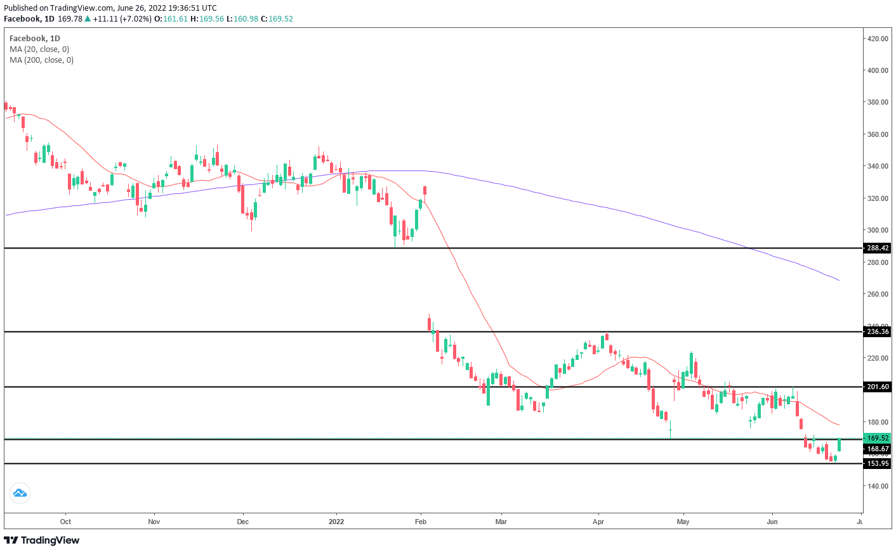Click the 180.00 price axis label
Screen dimensions: 896x552
878,422
